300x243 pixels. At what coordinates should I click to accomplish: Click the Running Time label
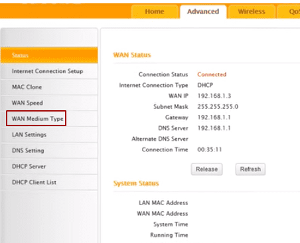pos(169,235)
